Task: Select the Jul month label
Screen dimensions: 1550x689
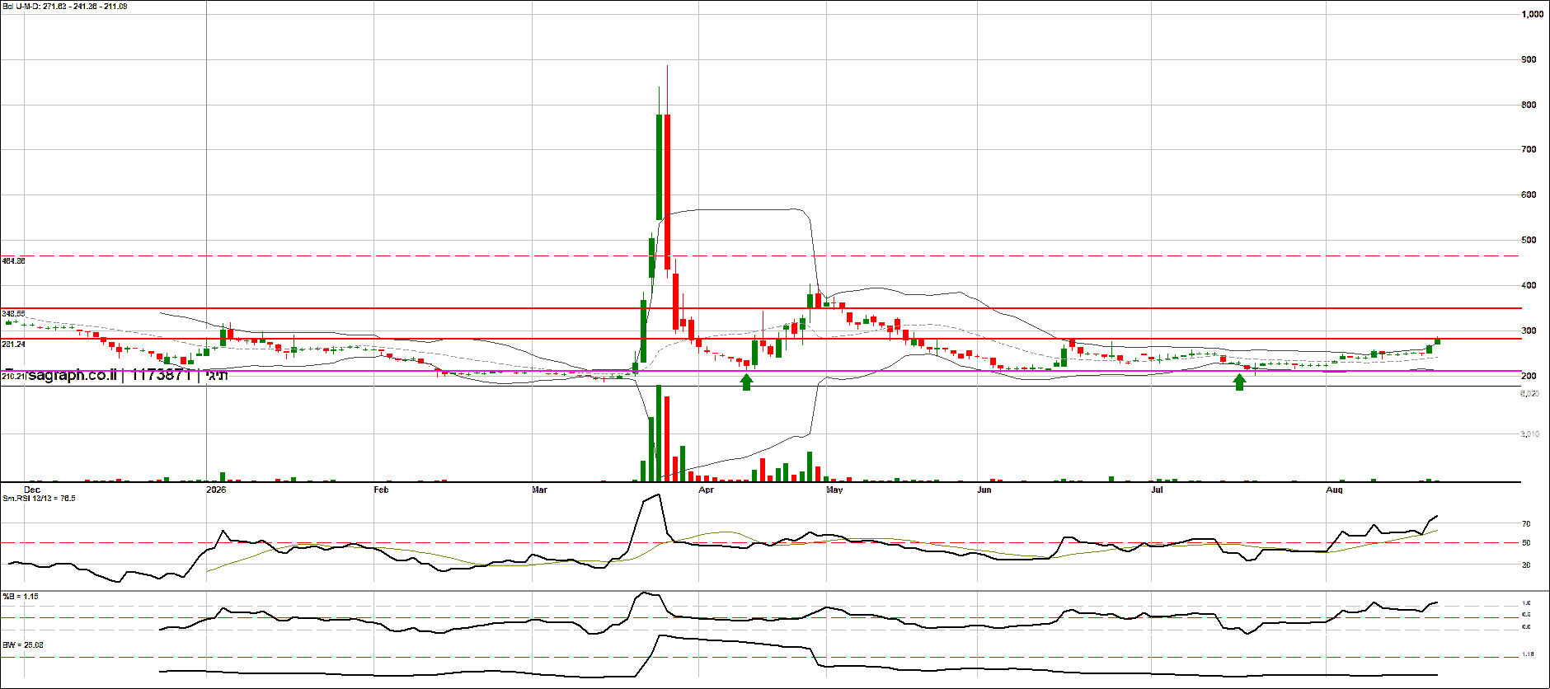Action: point(1158,490)
